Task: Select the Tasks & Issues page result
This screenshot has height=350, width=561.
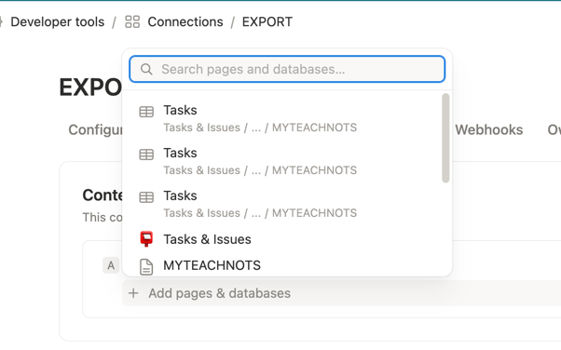Action: 287,239
